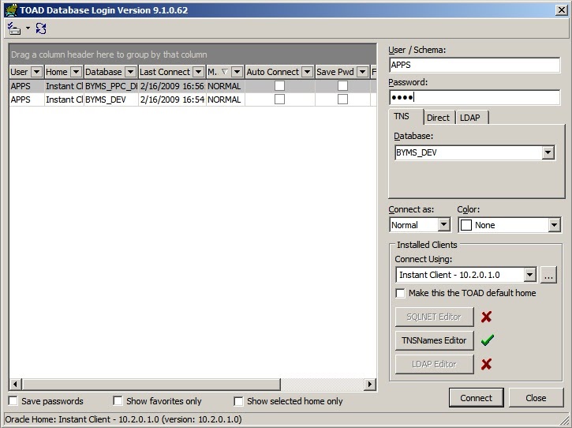Click the horizontal scrollbar right arrow
The width and height of the screenshot is (572, 428).
370,385
